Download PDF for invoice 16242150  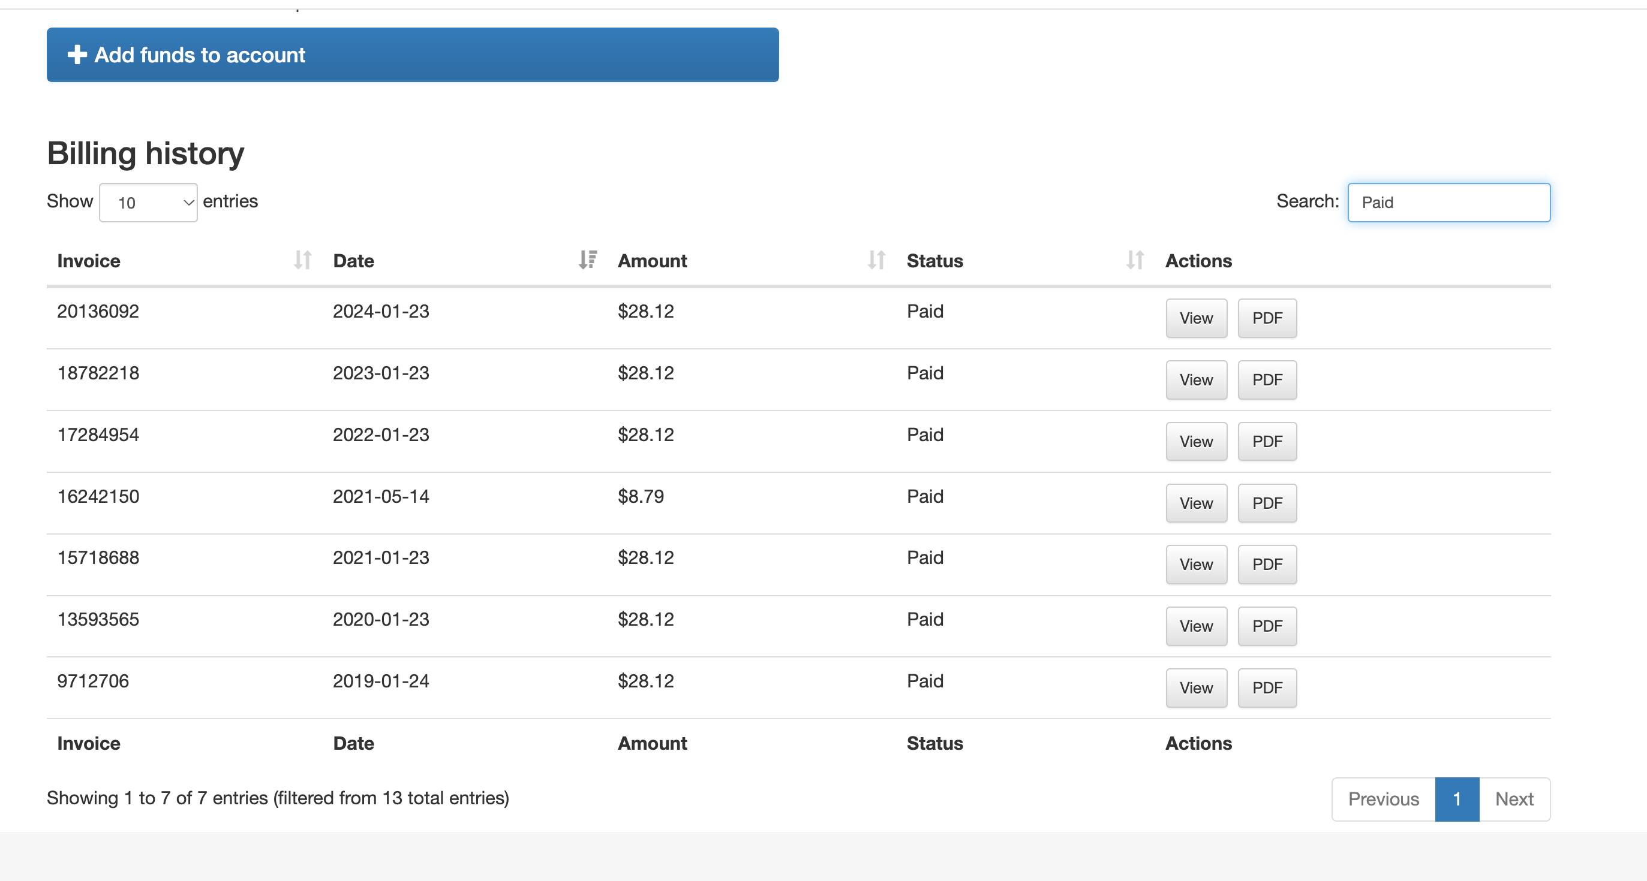click(1267, 503)
